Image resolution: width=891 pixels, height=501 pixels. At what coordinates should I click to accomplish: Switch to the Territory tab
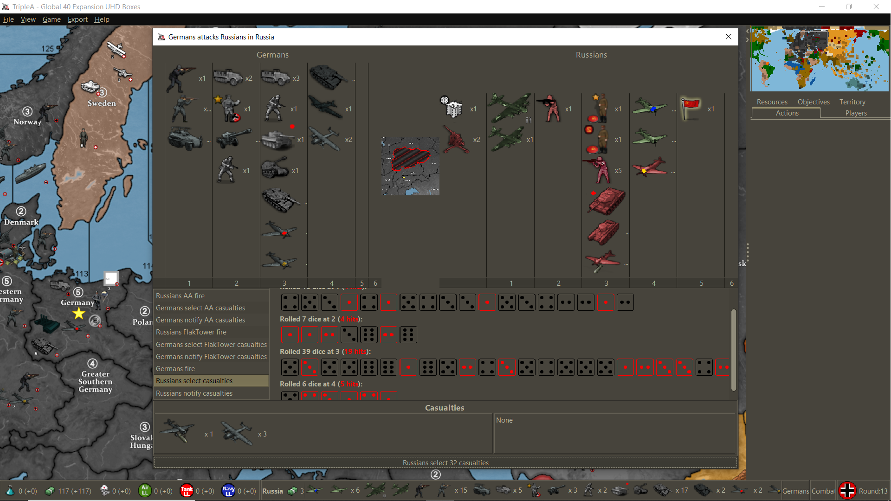(x=852, y=102)
